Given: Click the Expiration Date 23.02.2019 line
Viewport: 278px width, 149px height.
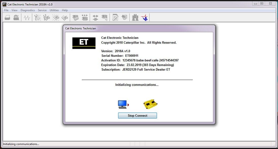Looking at the screenshot, I should point(137,65).
